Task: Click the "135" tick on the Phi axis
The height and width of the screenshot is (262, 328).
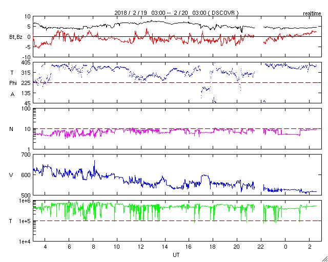Action: pos(26,93)
